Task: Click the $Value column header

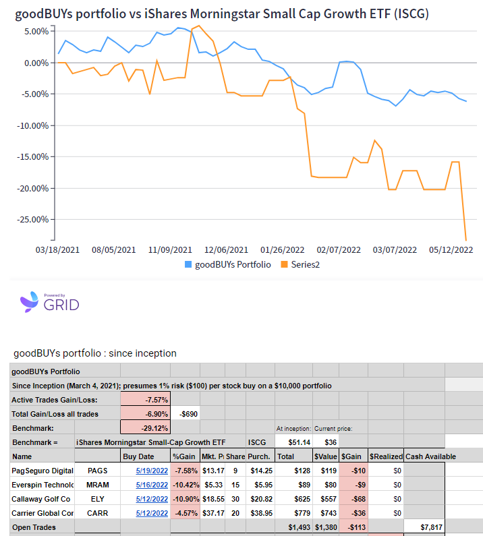Action: click(326, 456)
